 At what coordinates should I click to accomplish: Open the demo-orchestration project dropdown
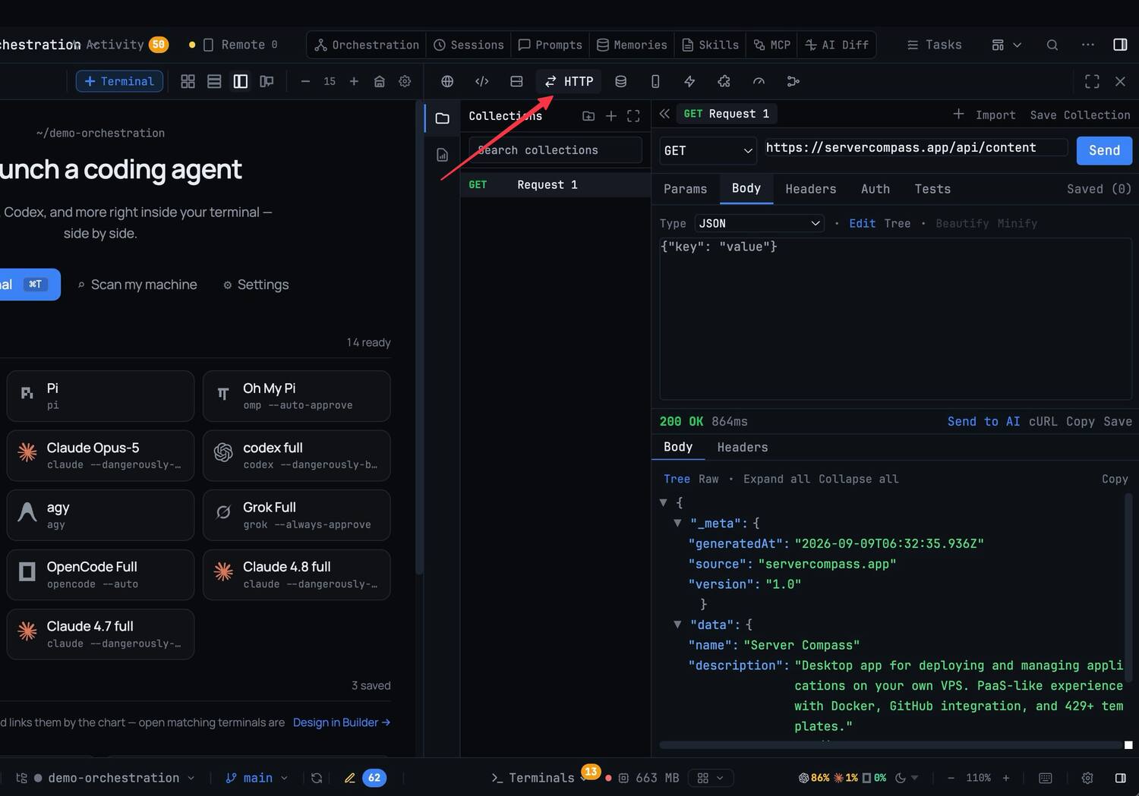(x=115, y=778)
